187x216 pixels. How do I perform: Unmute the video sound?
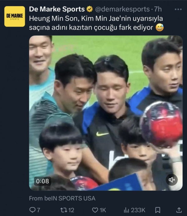coord(172,180)
